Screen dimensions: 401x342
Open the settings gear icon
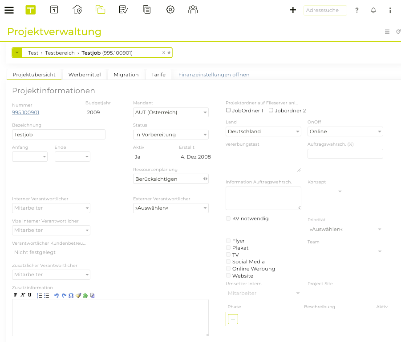click(170, 10)
